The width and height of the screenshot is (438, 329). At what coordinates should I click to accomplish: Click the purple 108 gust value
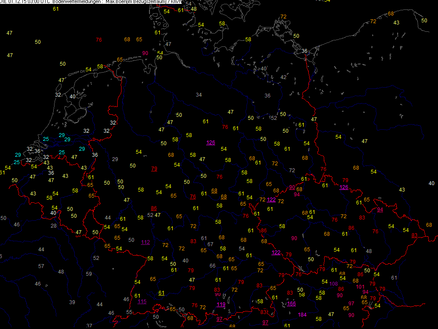[334, 283]
